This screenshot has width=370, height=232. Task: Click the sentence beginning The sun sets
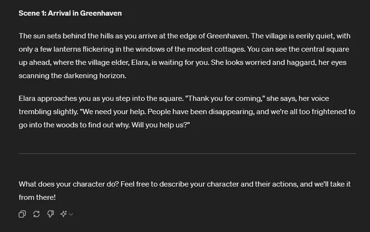pyautogui.click(x=134, y=36)
